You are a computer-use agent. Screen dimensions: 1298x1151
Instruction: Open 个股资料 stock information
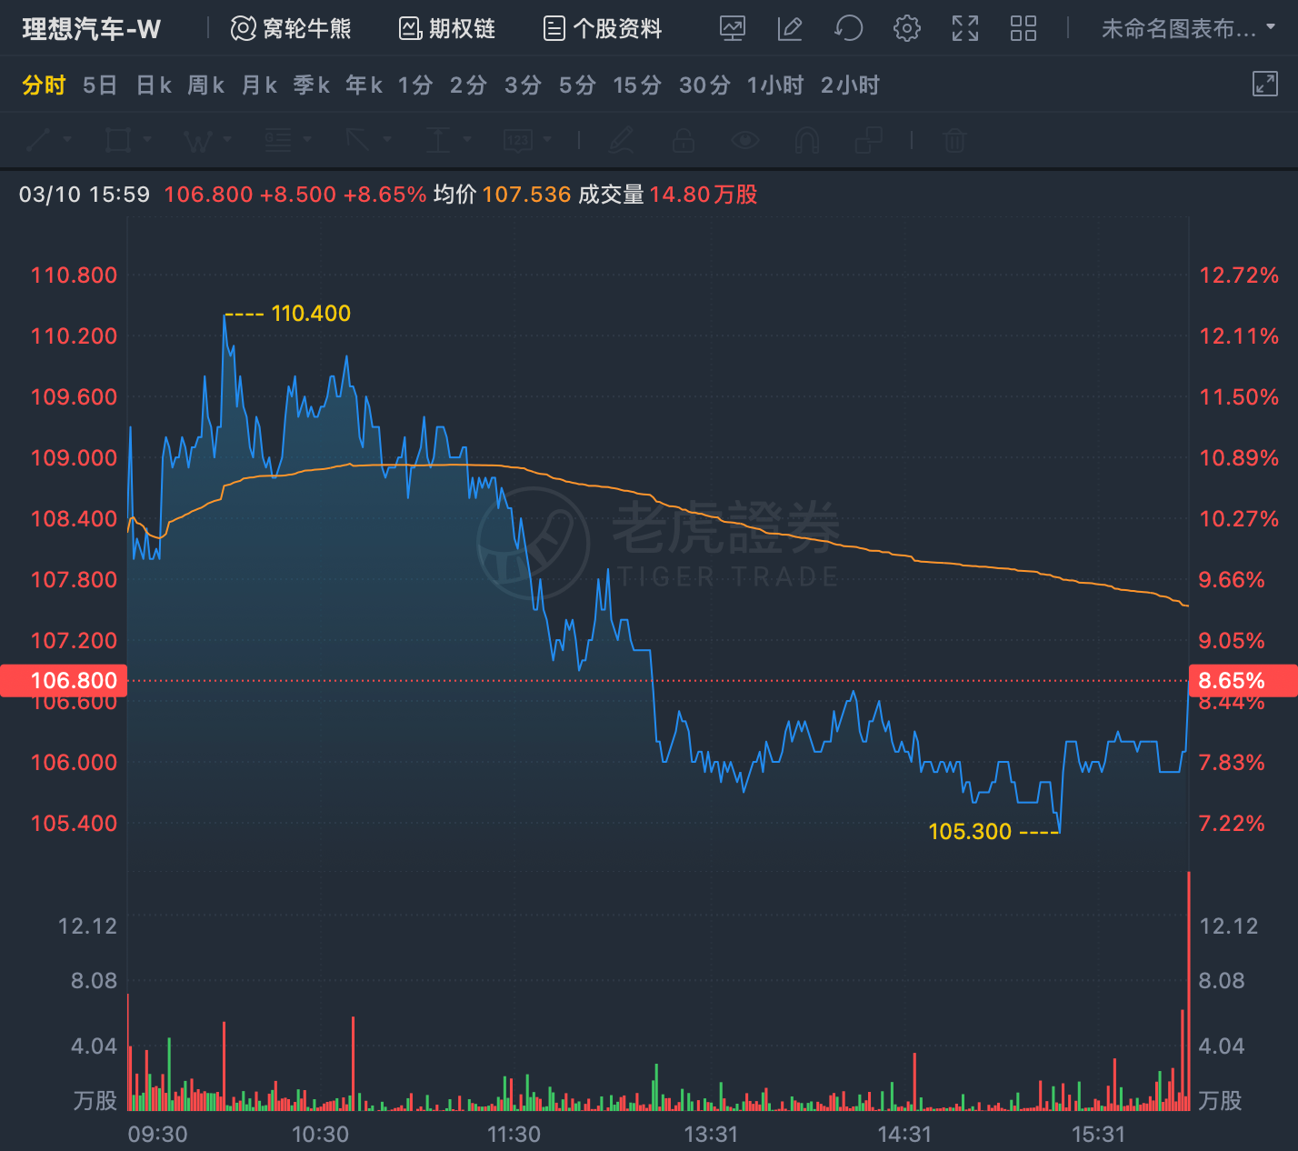603,29
